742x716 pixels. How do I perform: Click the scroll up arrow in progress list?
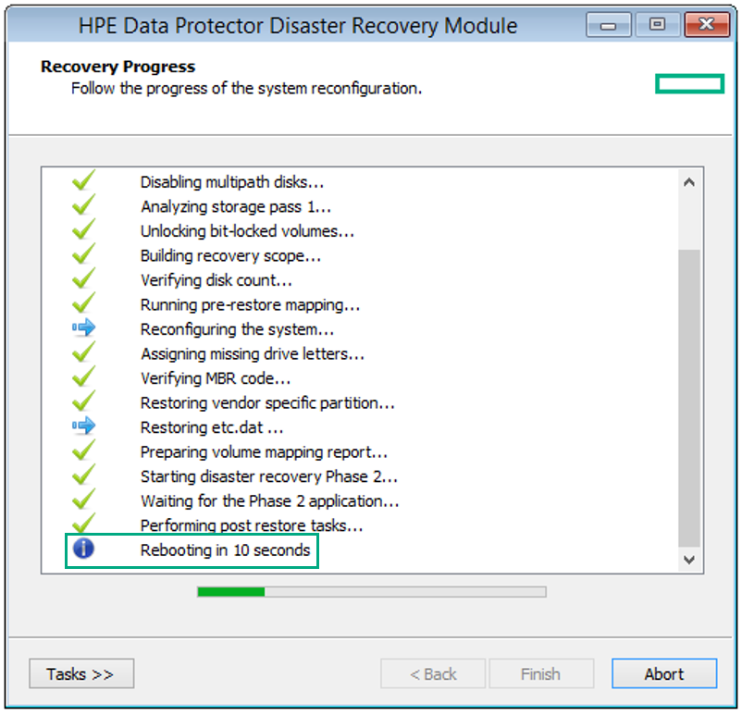coord(689,182)
